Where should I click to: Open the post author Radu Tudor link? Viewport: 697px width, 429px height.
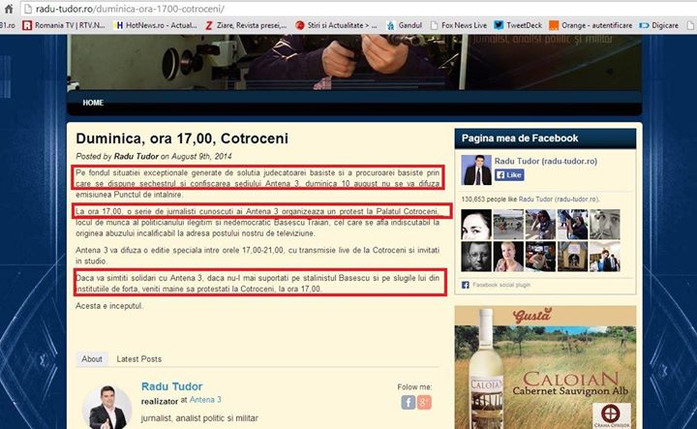click(136, 156)
